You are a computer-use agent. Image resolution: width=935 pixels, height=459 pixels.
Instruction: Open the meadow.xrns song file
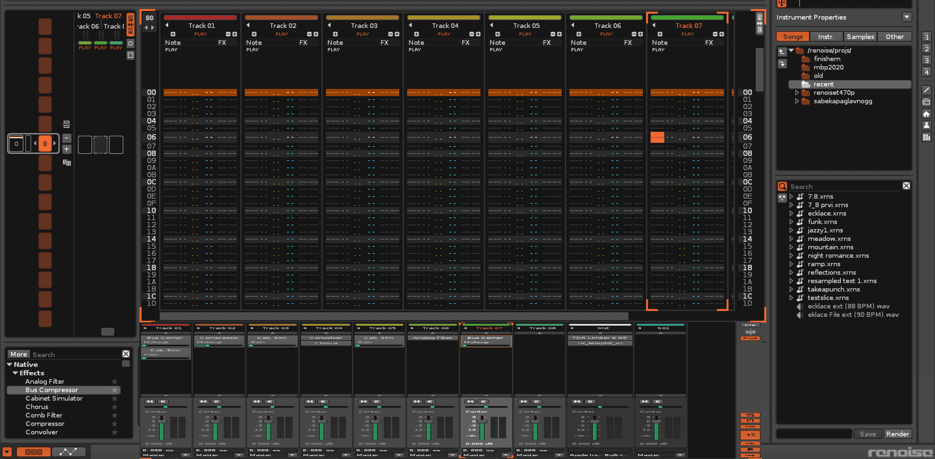click(829, 239)
